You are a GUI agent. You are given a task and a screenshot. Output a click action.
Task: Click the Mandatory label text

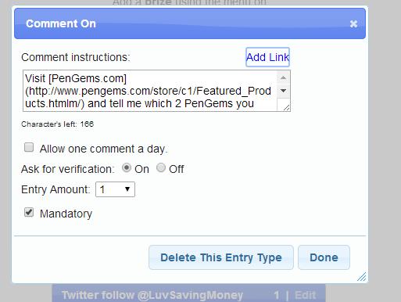66,214
